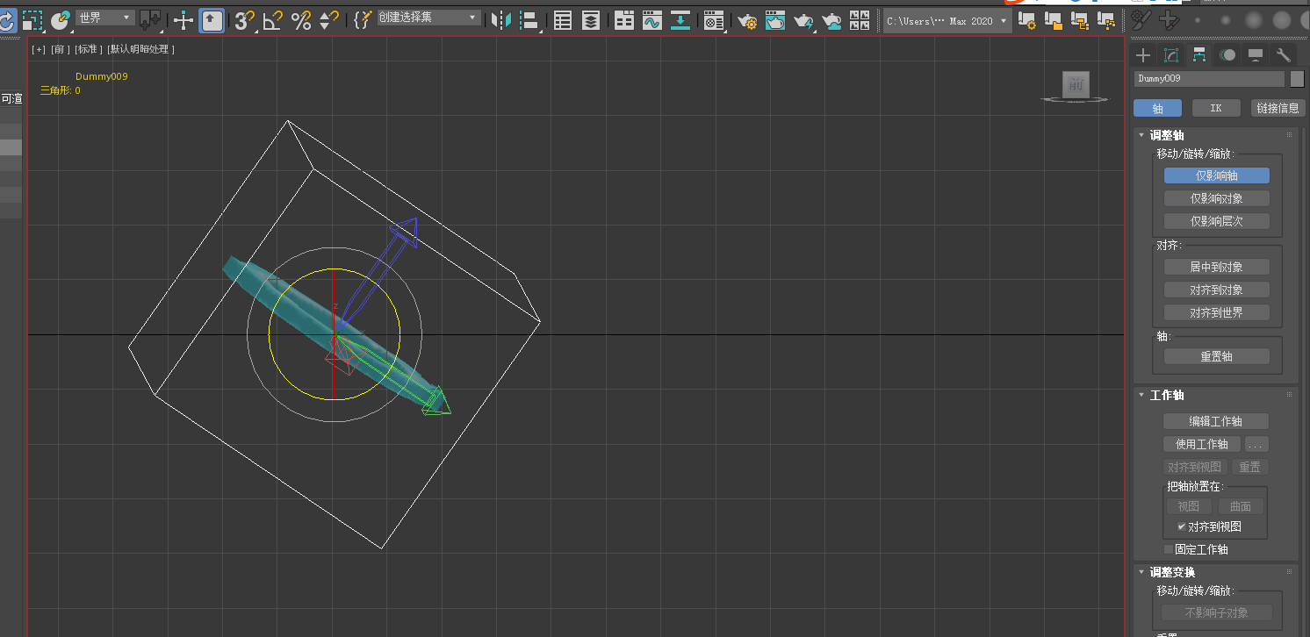Open the Rendered Frame Window icon
1310x637 pixels.
pyautogui.click(x=775, y=21)
